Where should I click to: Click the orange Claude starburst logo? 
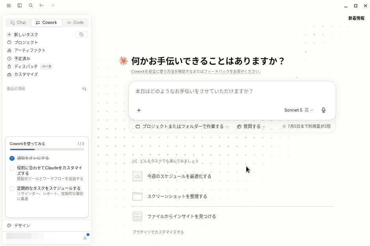pyautogui.click(x=123, y=61)
